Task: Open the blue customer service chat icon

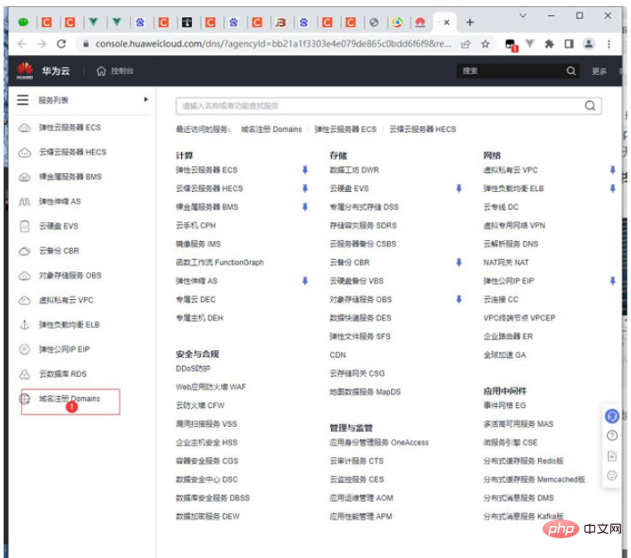Action: coord(611,416)
